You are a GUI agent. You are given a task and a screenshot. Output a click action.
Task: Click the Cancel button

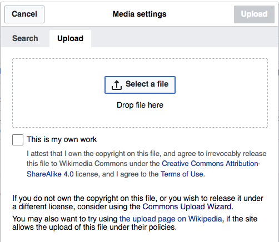pos(24,14)
